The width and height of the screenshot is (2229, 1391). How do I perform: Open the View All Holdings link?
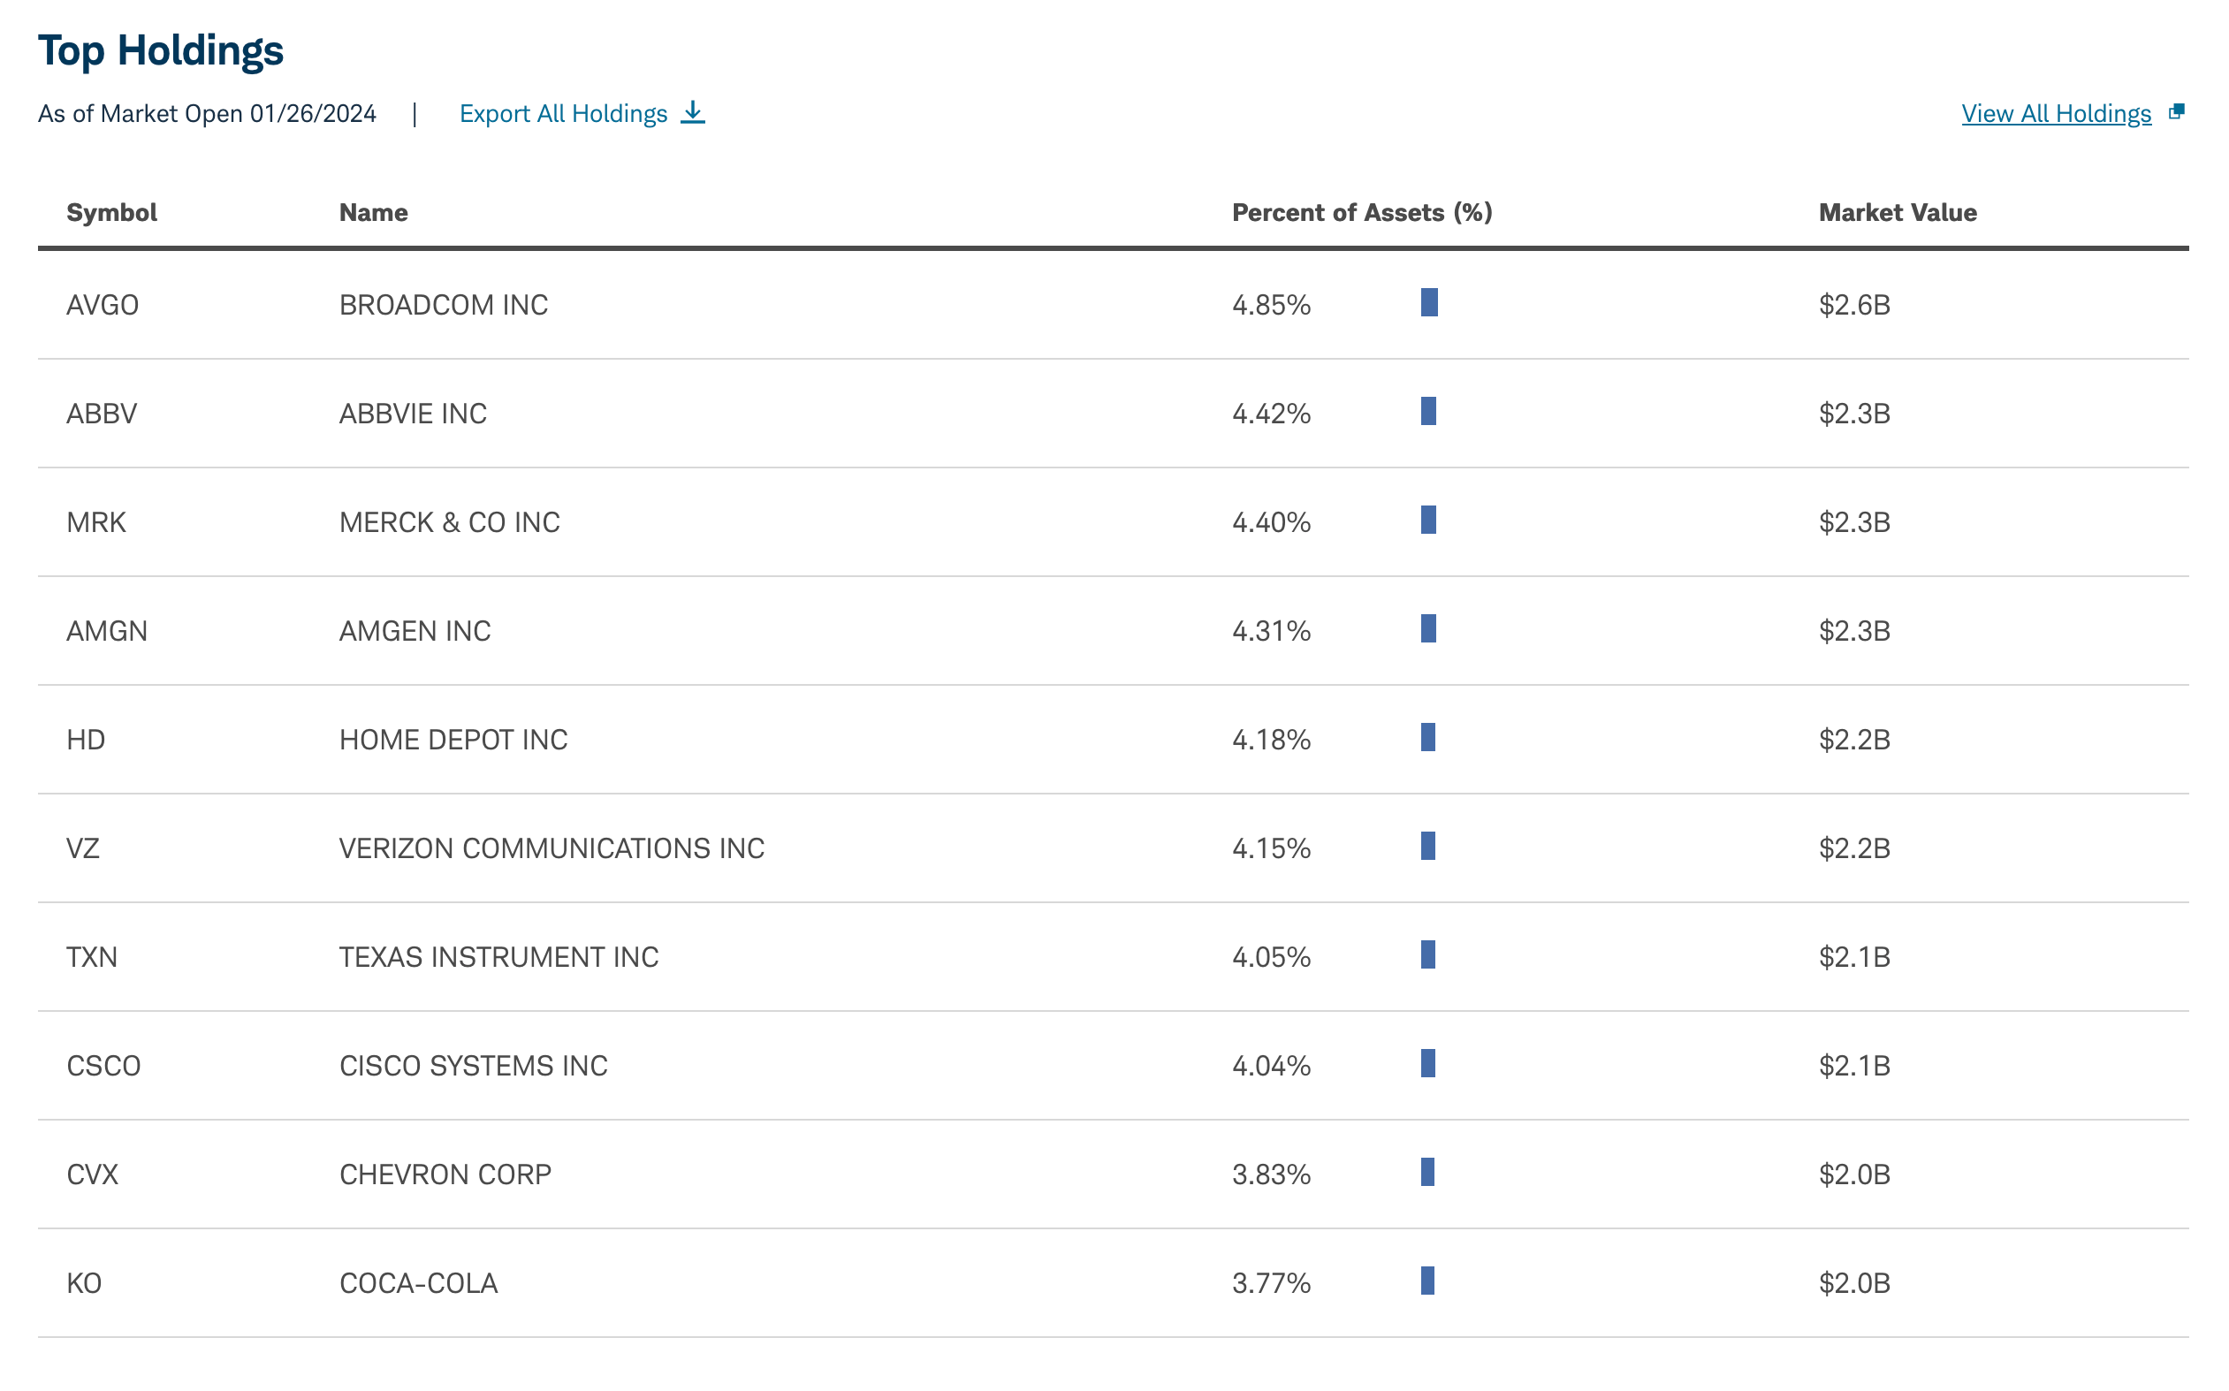pyautogui.click(x=2055, y=114)
